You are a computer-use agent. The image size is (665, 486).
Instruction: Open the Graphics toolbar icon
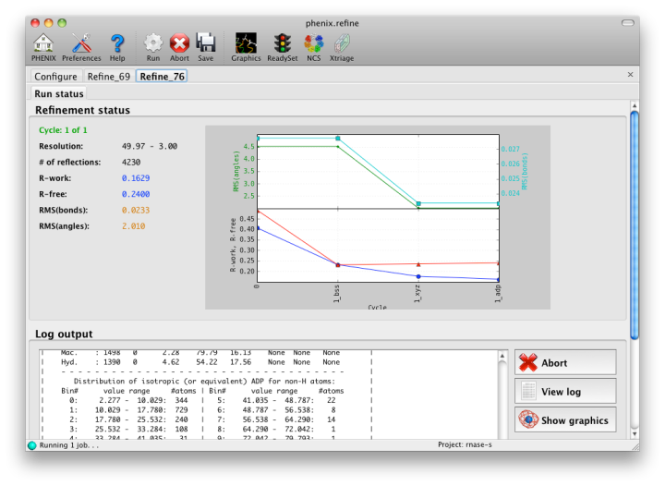pyautogui.click(x=246, y=44)
